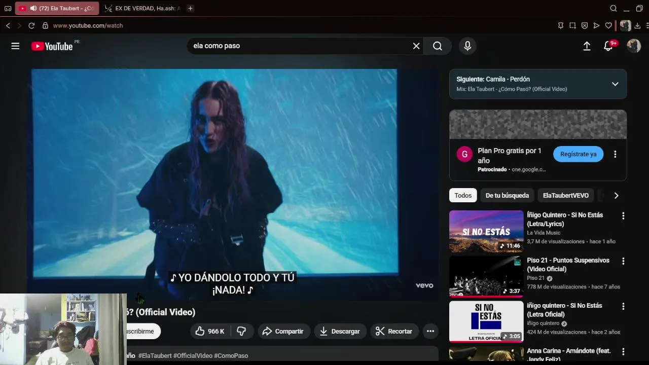Select the ElaTaubertVEVO chip
Viewport: 649px width, 365px height.
coord(566,196)
